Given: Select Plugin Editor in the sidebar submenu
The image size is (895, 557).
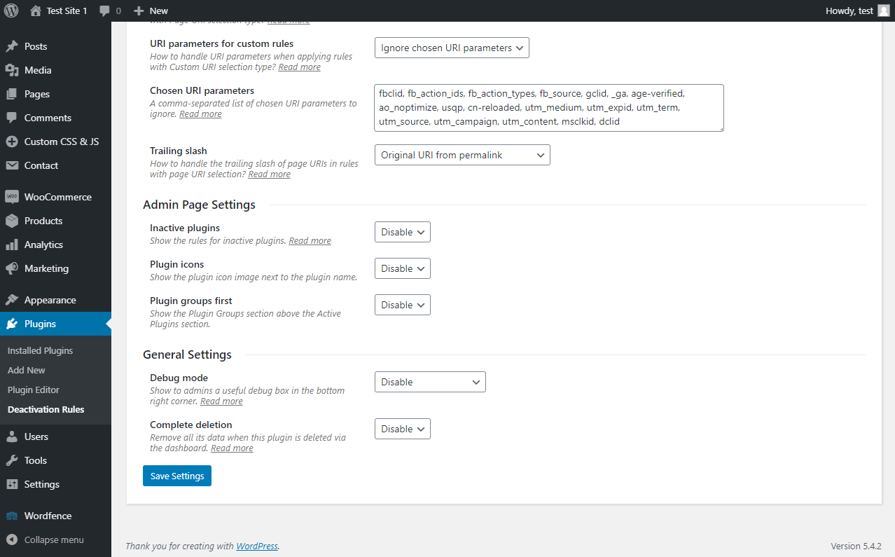Looking at the screenshot, I should pos(34,390).
